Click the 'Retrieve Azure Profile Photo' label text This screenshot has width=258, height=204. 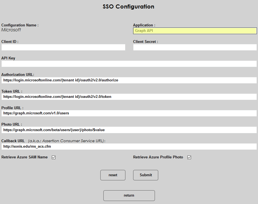[x=158, y=157]
